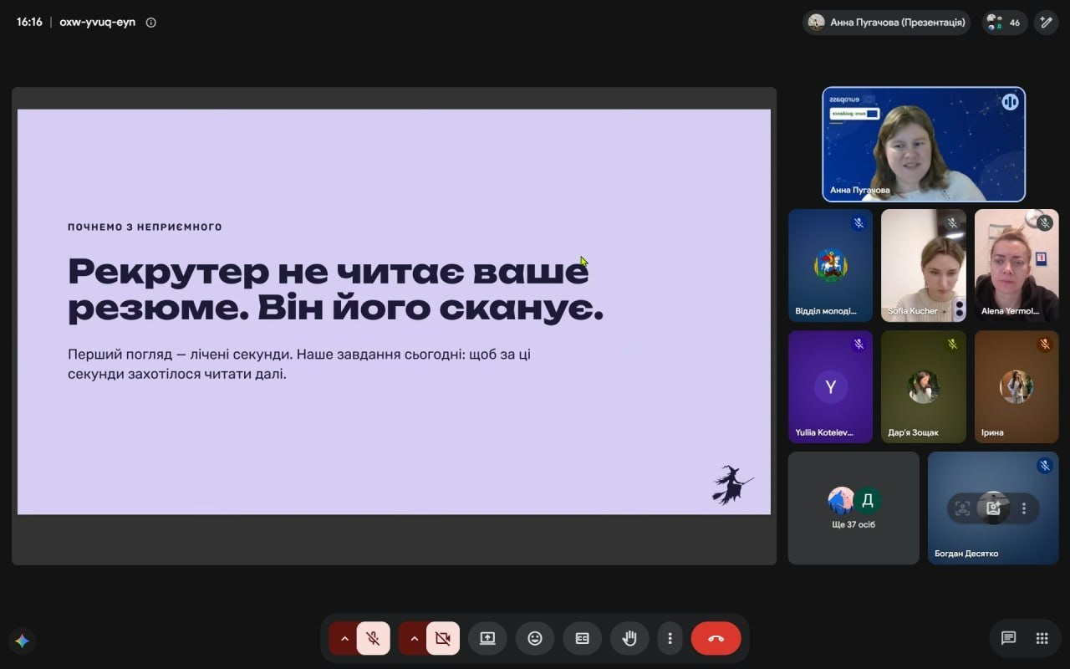Image resolution: width=1070 pixels, height=669 pixels.
Task: Select Alena Yermol... video tile
Action: pos(1016,265)
